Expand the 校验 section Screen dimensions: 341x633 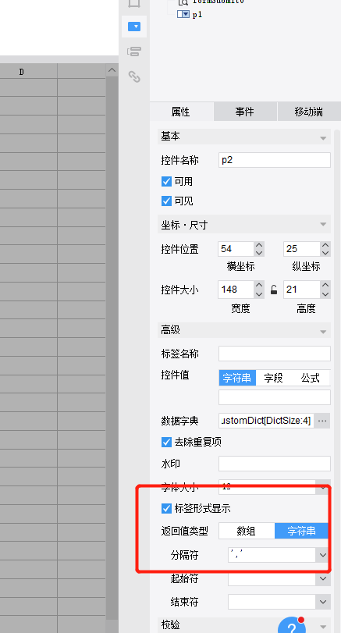(x=323, y=627)
